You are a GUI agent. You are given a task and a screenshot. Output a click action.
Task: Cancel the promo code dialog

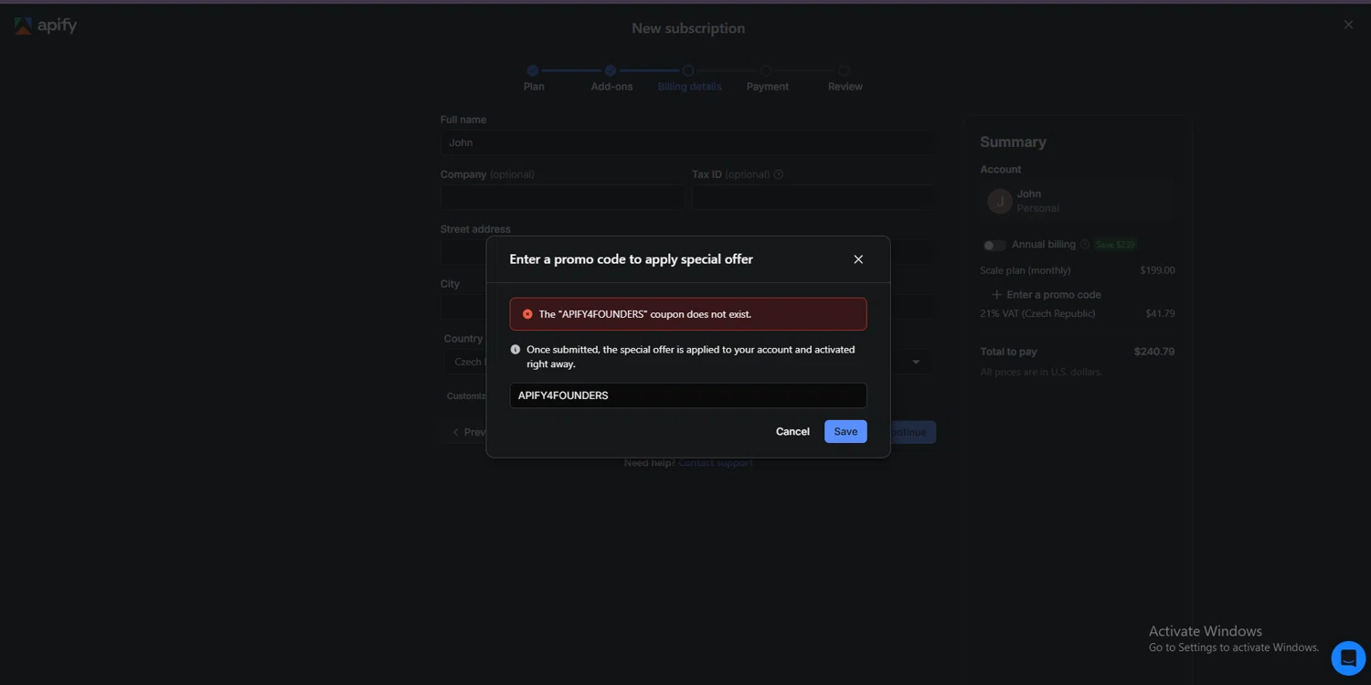coord(792,431)
